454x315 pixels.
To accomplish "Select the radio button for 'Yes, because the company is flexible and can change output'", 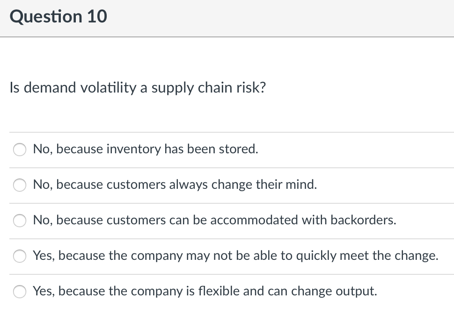I will coord(19,292).
